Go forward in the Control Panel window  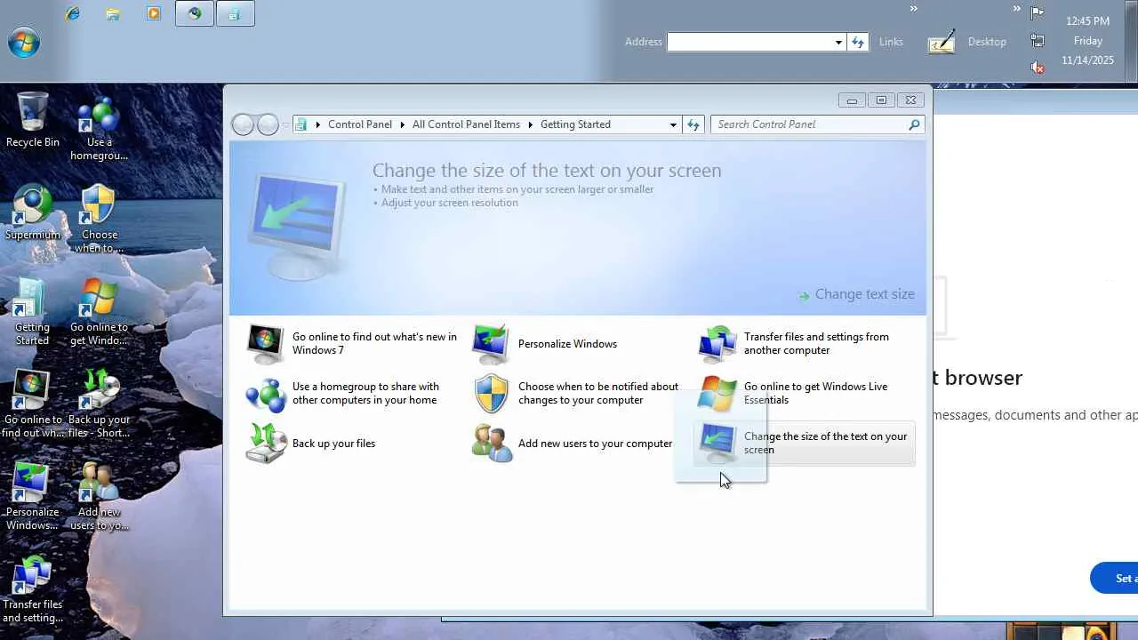click(x=268, y=124)
